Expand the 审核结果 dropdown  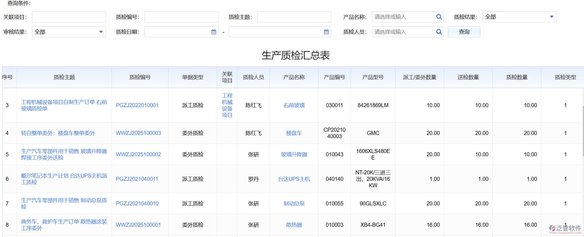pos(101,32)
